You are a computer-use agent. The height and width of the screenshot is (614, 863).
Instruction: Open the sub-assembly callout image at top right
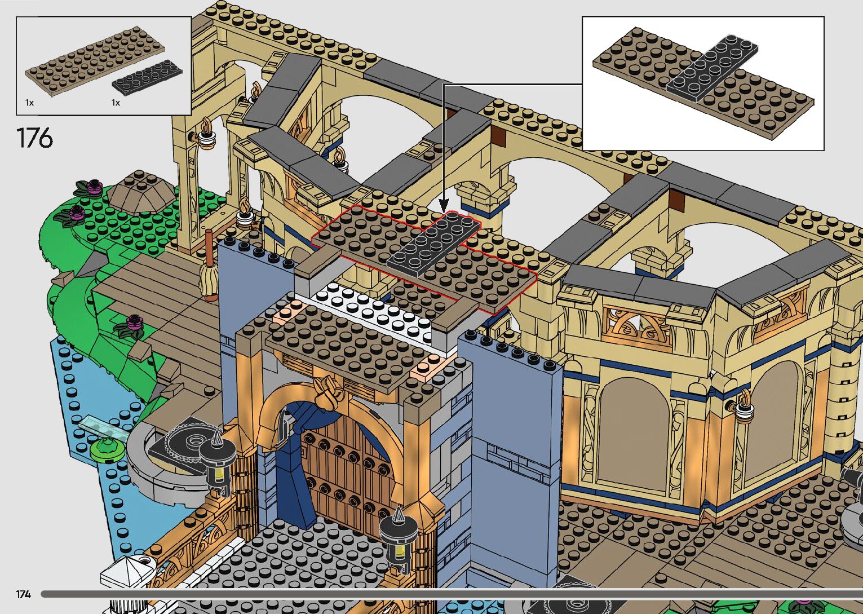pyautogui.click(x=703, y=83)
